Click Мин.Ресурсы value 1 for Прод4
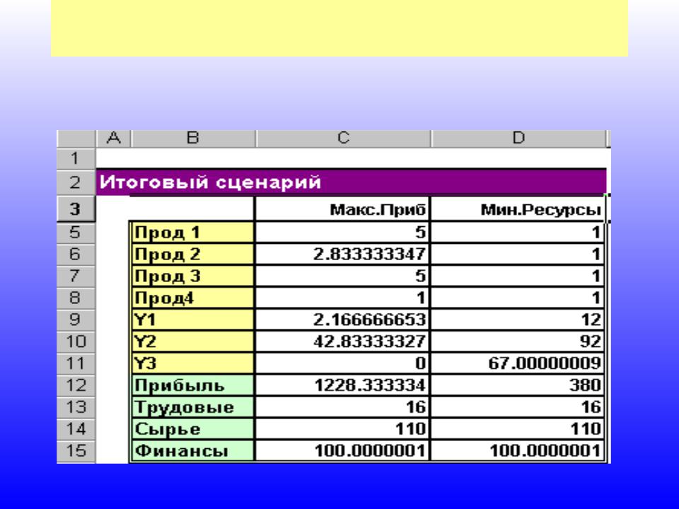 518,298
